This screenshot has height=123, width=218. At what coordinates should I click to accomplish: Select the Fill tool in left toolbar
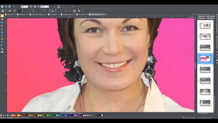(2, 39)
